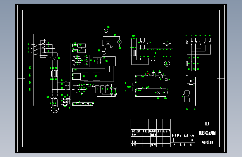Select the 机床电器原理图 drawing title
Viewport: 242px width, 157px height.
tap(207, 133)
